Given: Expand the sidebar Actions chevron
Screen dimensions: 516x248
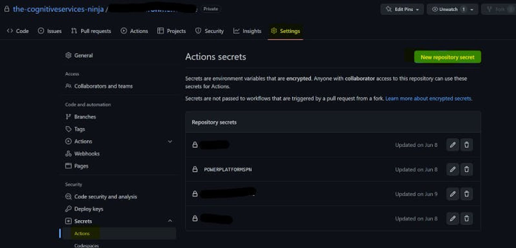Looking at the screenshot, I should [170, 141].
